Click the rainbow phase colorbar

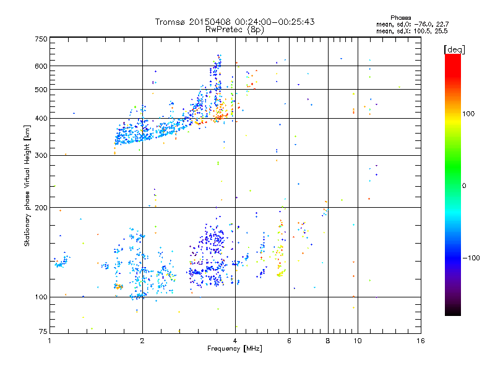coord(453,184)
